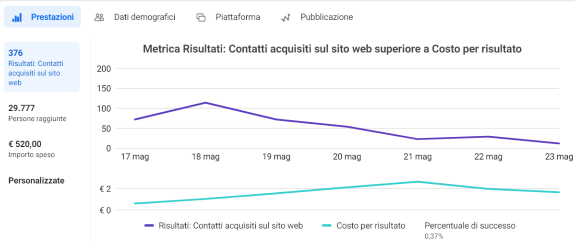Click the Percentuale di successo legend entry
This screenshot has width=575, height=247.
[469, 226]
